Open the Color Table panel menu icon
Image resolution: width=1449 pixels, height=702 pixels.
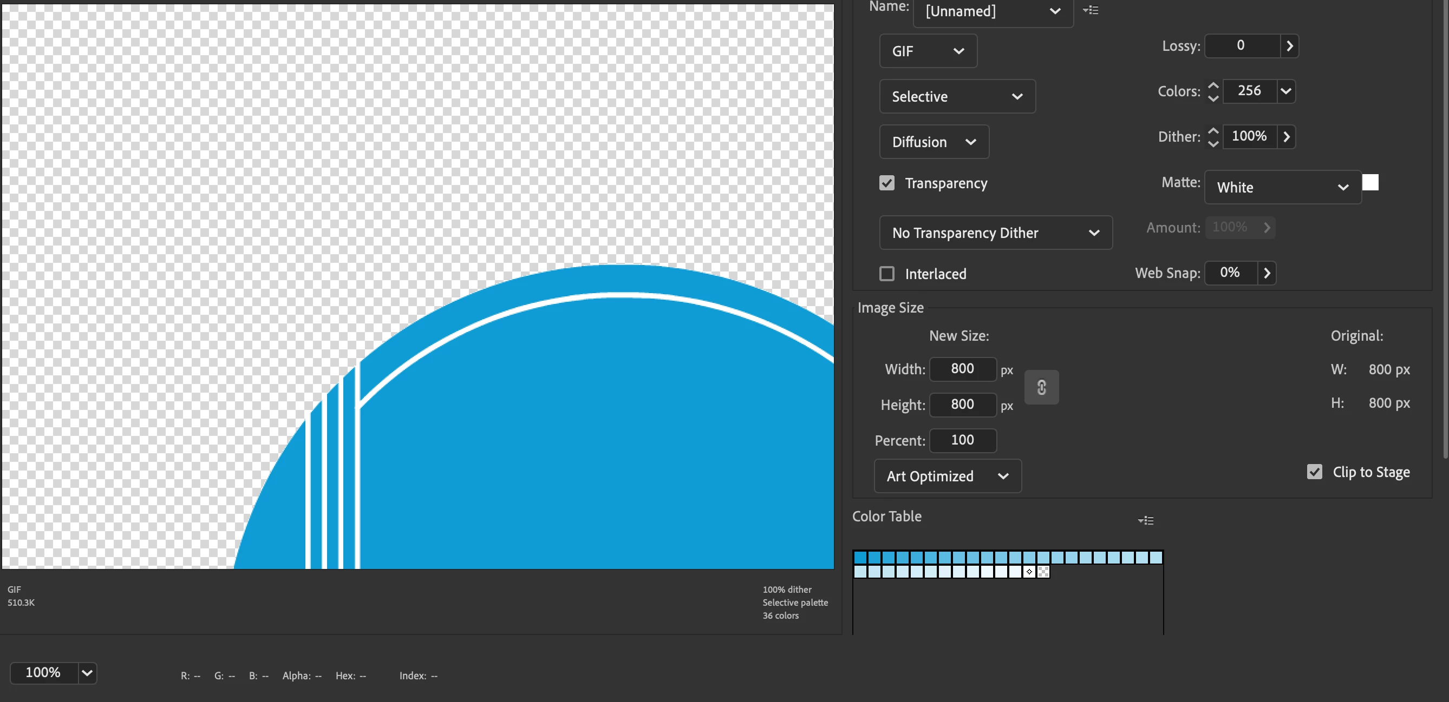[x=1145, y=520]
